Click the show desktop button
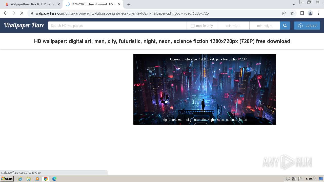 point(321,179)
